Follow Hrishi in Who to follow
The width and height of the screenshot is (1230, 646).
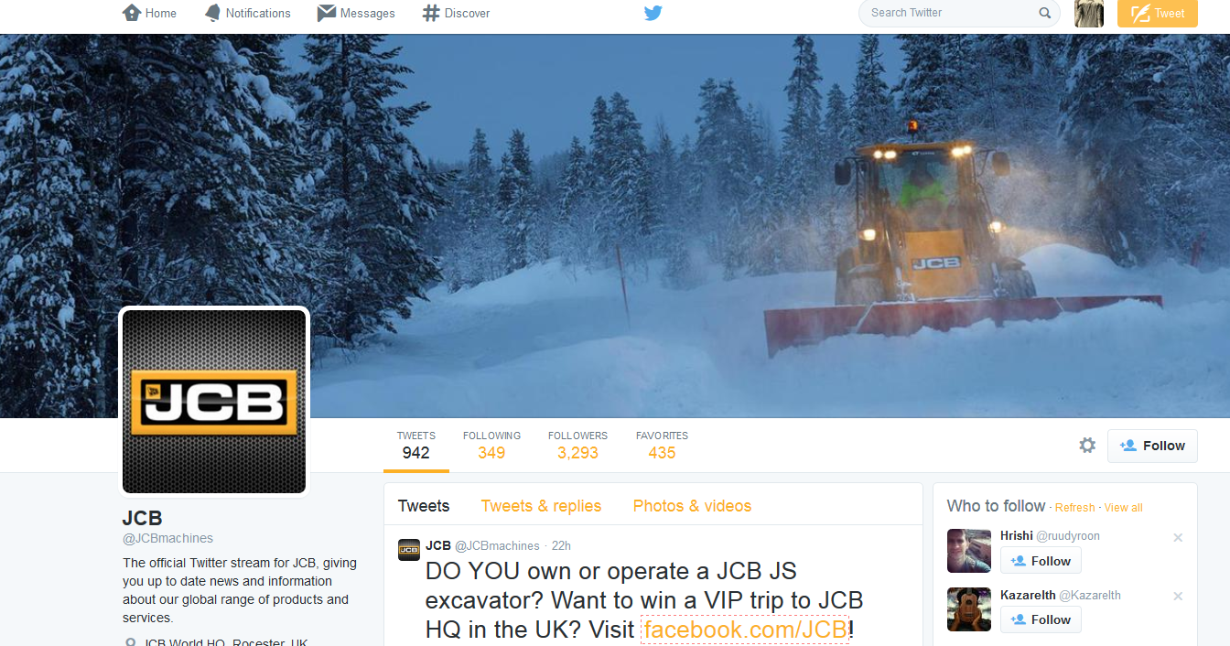(x=1041, y=561)
